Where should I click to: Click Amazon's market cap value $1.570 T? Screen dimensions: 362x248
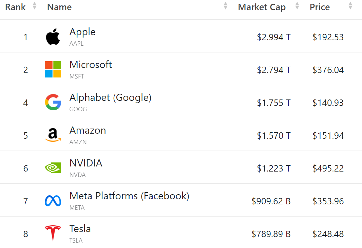(x=274, y=135)
